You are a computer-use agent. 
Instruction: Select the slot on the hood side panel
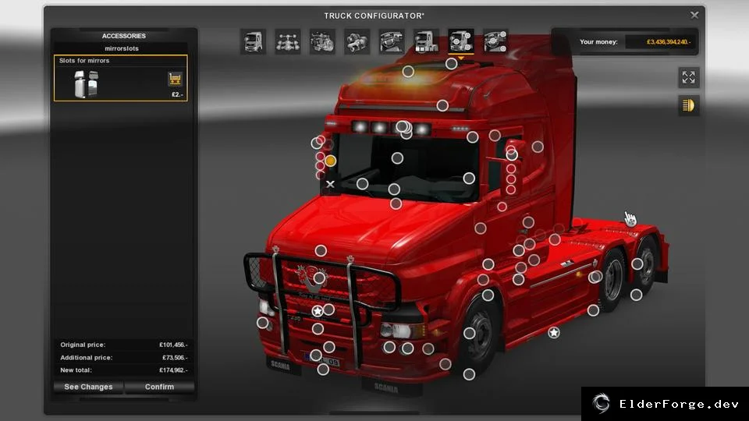point(481,228)
